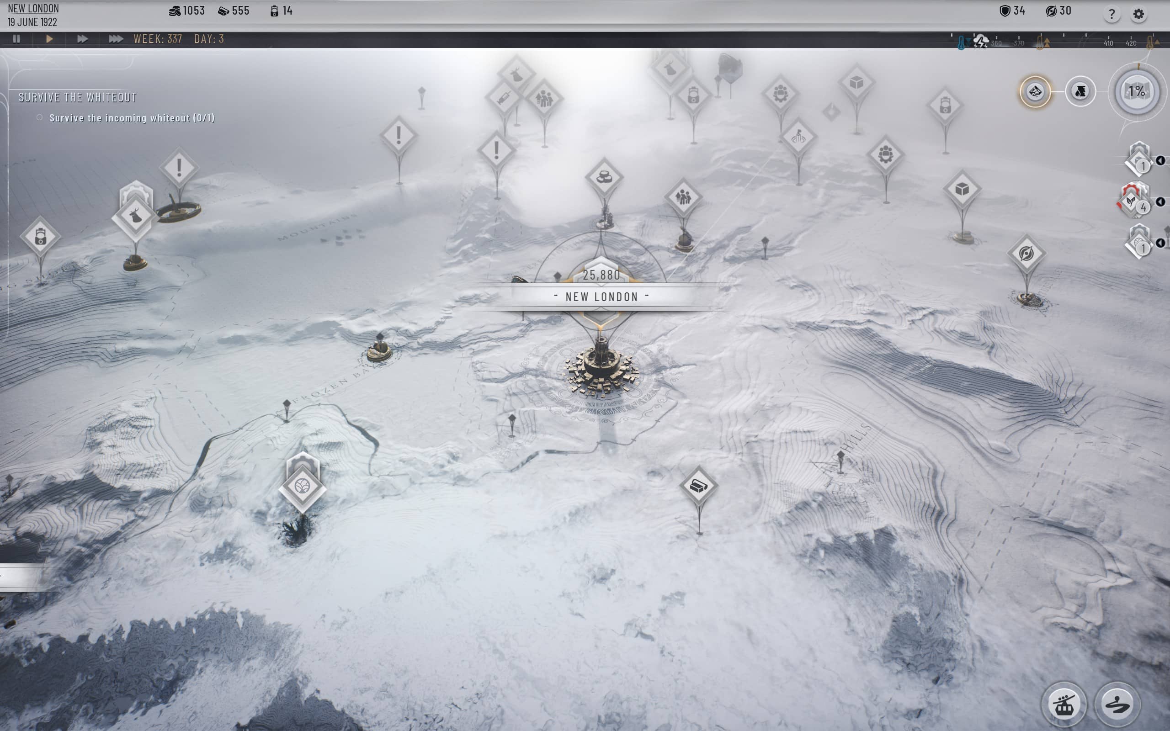Click exclamation marker above the ring structure

point(179,168)
